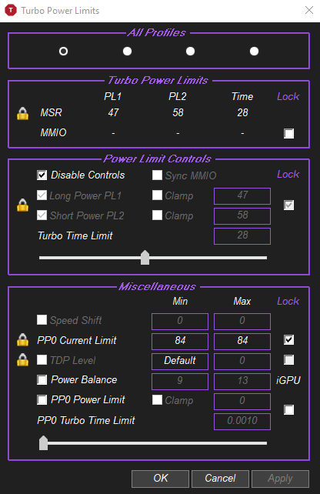
Task: Toggle the MMIO Lock checkbox
Action: (288, 133)
